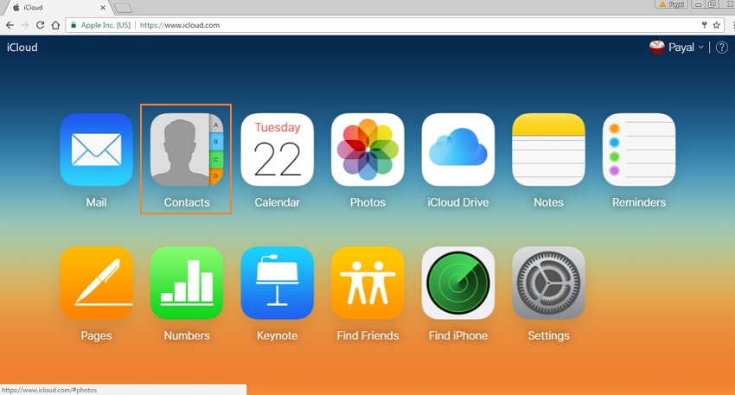This screenshot has width=735, height=395.
Task: Click the Mail label text
Action: click(96, 202)
